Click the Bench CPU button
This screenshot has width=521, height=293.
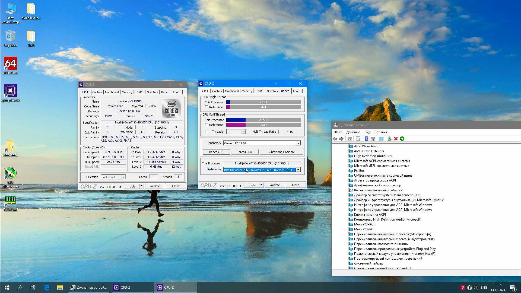pyautogui.click(x=216, y=152)
